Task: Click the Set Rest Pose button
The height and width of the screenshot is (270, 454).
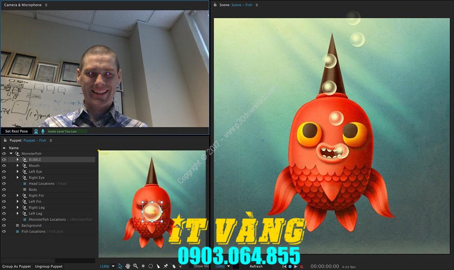Action: tap(16, 131)
